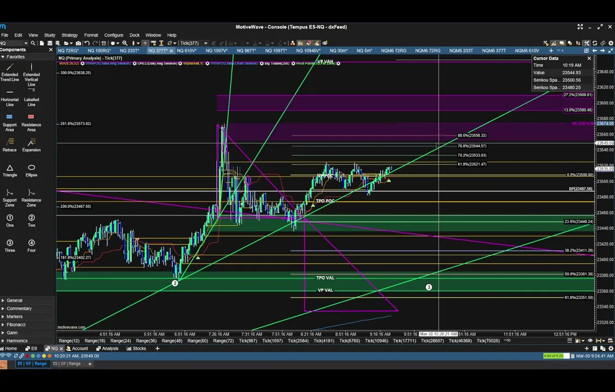Open the Strategy menu
Viewport: 615px width, 392px height.
(70, 35)
